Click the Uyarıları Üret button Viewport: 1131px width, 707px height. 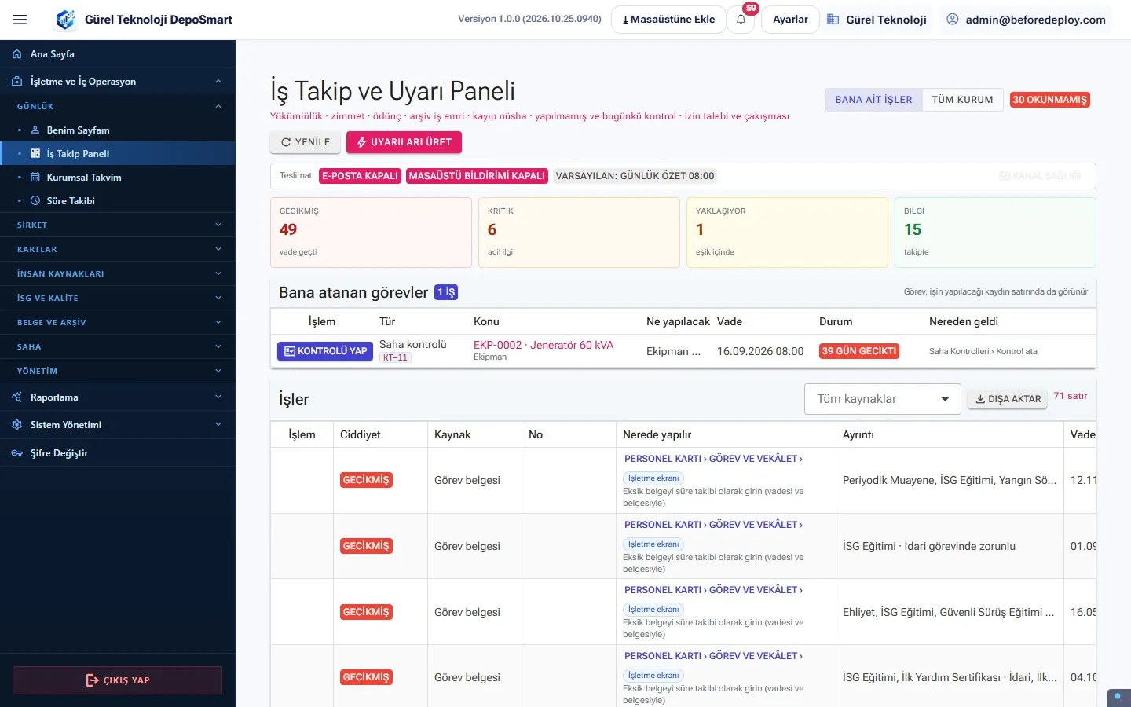point(404,142)
